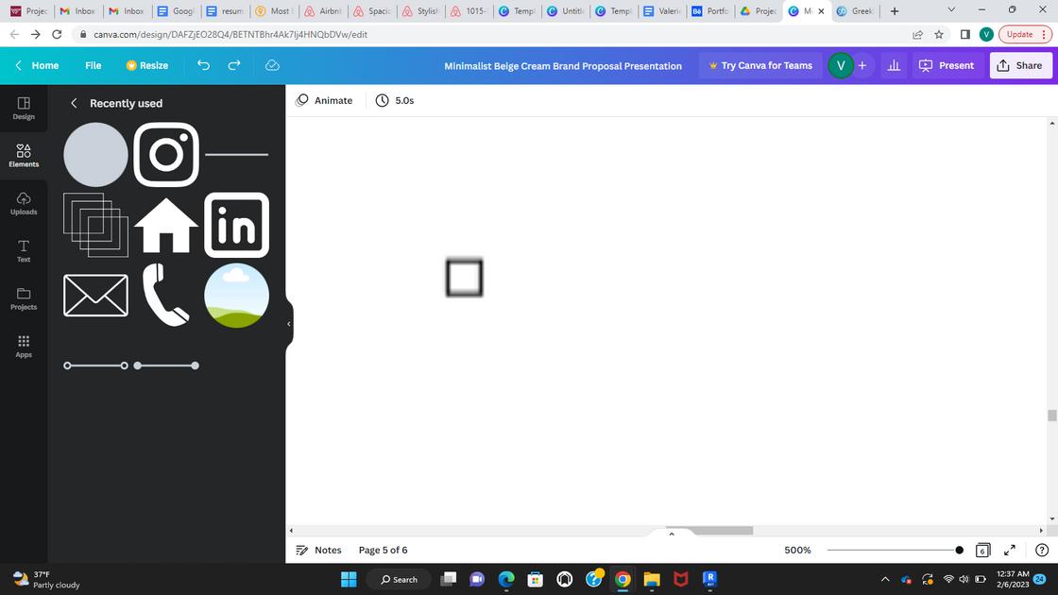Switch to the Portfolio browser tab

pyautogui.click(x=709, y=10)
